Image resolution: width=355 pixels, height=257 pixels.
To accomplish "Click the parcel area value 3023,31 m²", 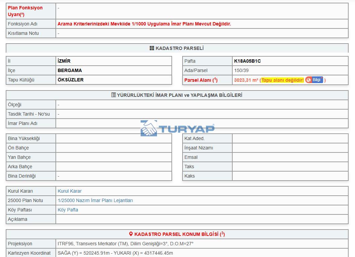I will click(246, 80).
